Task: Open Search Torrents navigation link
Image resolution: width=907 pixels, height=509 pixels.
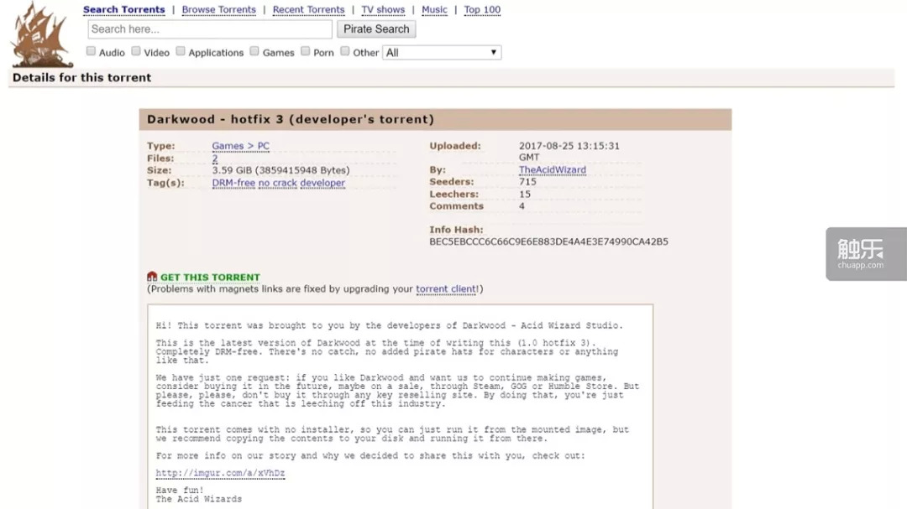Action: [123, 10]
